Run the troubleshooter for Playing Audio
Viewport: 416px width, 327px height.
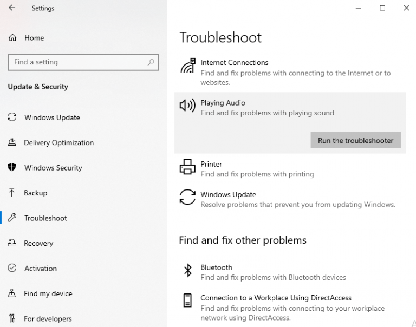[355, 140]
